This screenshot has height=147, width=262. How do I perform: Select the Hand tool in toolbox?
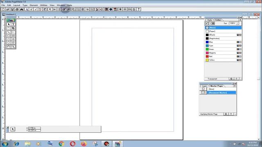pyautogui.click(x=9, y=47)
